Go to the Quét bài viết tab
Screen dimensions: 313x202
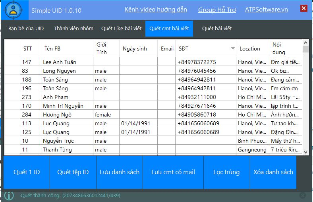[x=217, y=29]
